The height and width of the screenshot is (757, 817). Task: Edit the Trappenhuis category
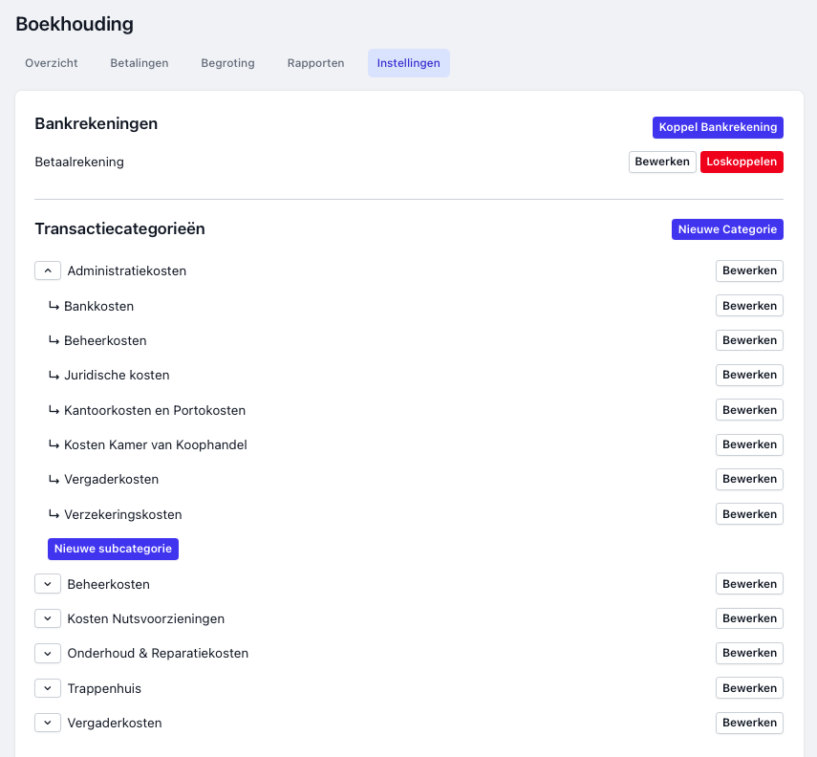coord(749,688)
